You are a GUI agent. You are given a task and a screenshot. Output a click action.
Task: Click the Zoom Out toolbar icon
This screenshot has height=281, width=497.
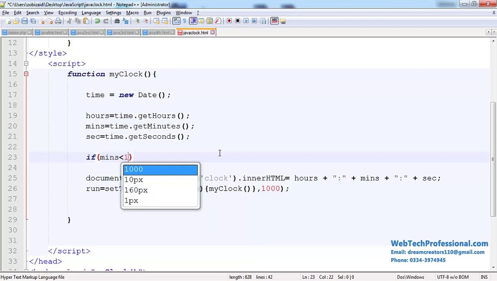[x=145, y=21]
